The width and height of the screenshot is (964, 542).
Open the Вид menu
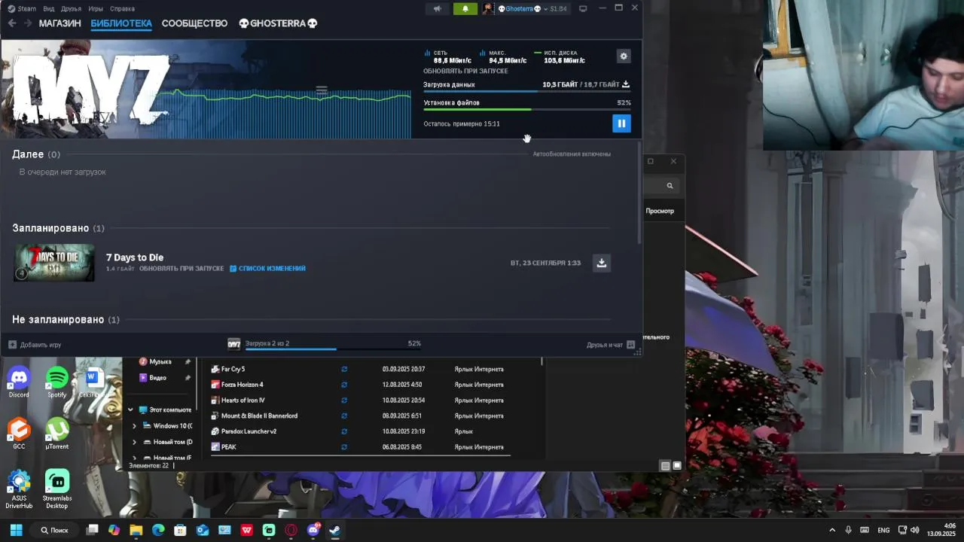49,9
